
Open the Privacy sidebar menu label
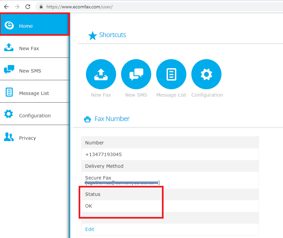coord(27,138)
